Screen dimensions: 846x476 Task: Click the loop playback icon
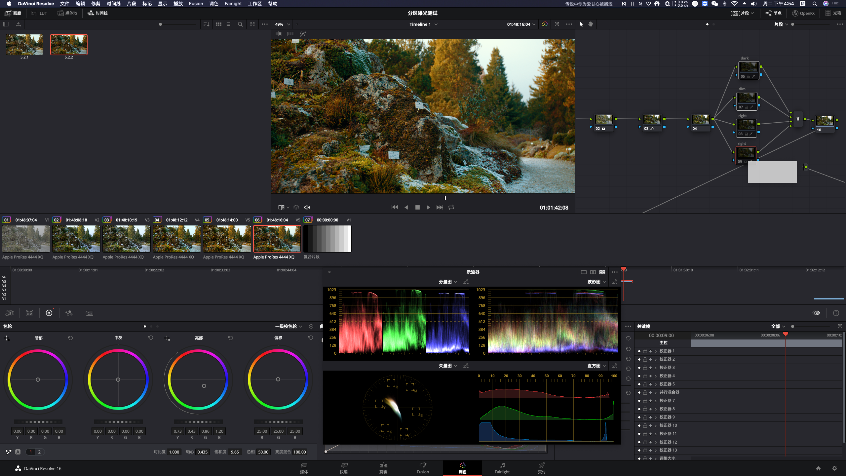click(x=451, y=207)
